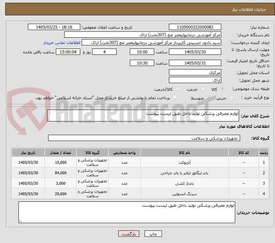Grab resize handle of شرح کلی نیاز box

[x=49, y=120]
